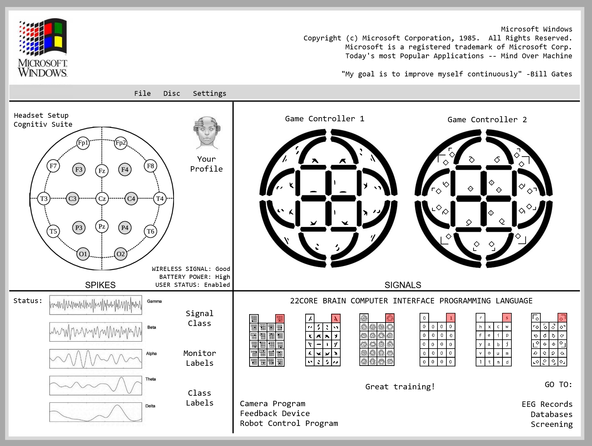Image resolution: width=592 pixels, height=446 pixels.
Task: Click the SIGNALS heading
Action: (x=403, y=285)
